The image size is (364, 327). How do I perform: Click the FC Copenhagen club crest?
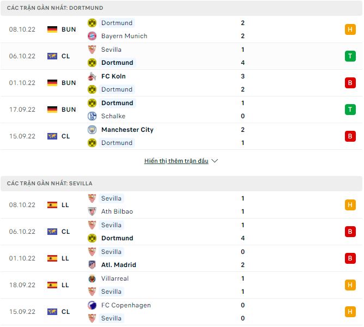pos(92,305)
